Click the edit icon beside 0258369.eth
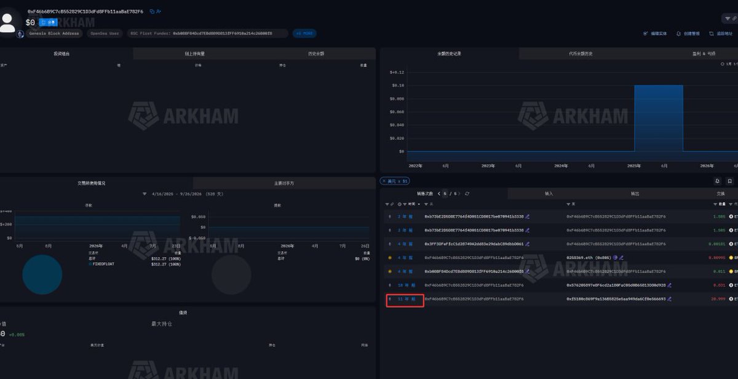Image resolution: width=738 pixels, height=379 pixels. (x=622, y=257)
